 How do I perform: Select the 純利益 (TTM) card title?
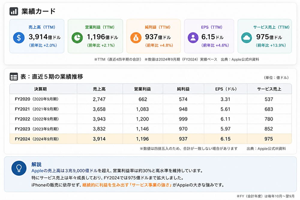[x=157, y=27]
